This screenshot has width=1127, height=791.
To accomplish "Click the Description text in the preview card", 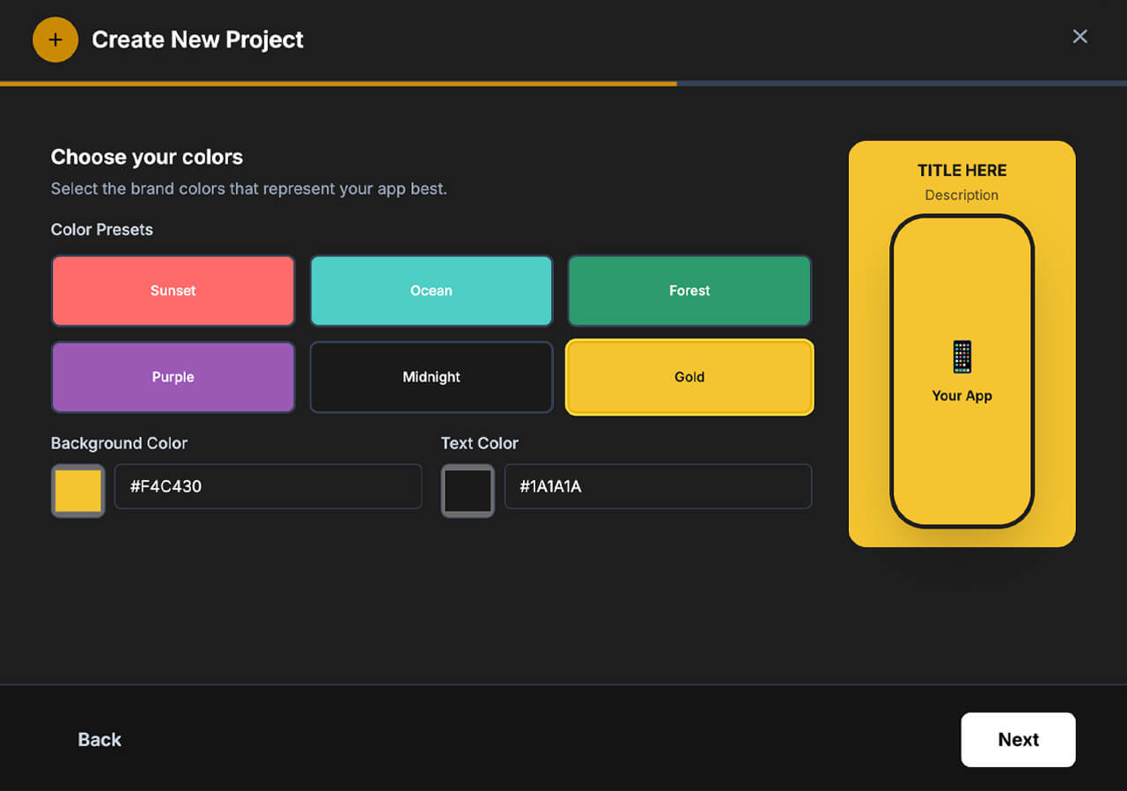I will click(961, 195).
